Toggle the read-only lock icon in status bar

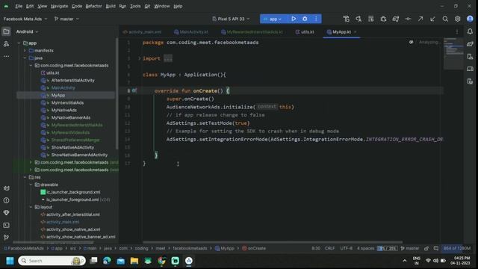tap(426, 248)
